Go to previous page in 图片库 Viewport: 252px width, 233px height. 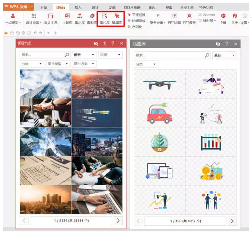click(24, 221)
